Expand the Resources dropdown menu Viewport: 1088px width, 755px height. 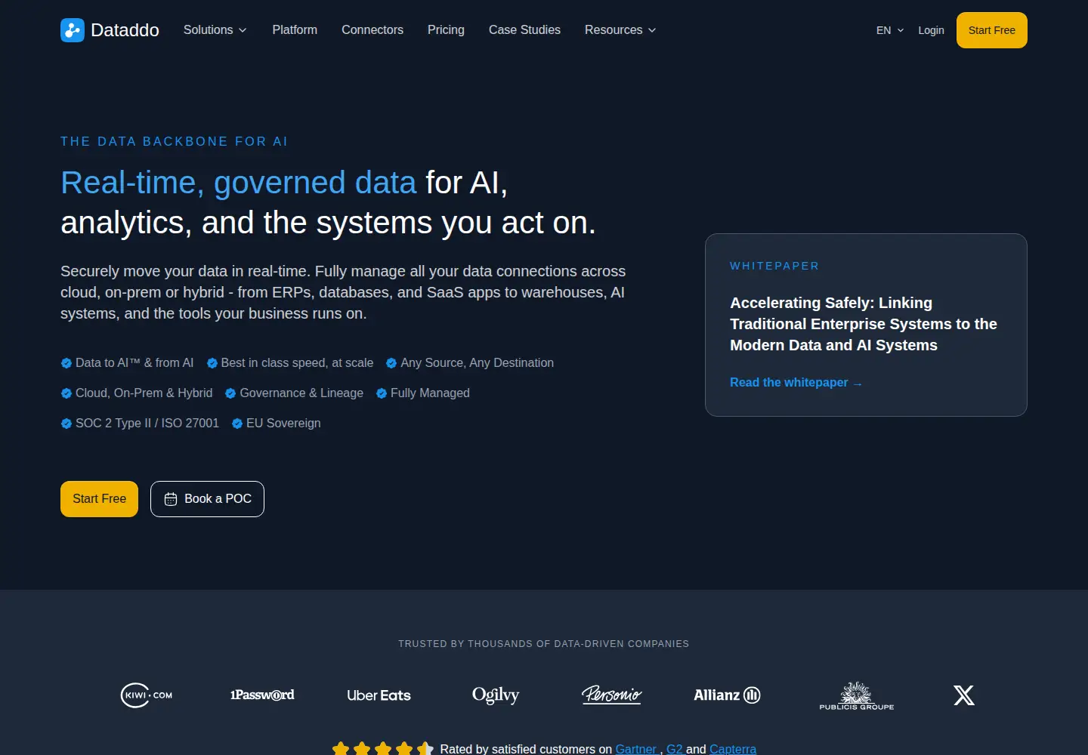620,30
